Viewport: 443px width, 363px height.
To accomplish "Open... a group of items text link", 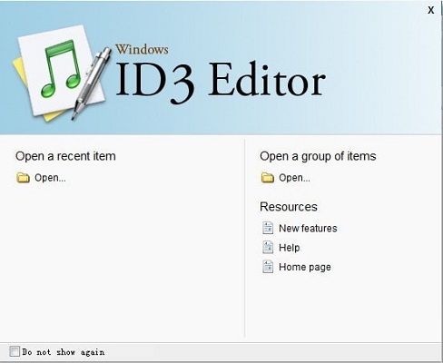I will [294, 178].
